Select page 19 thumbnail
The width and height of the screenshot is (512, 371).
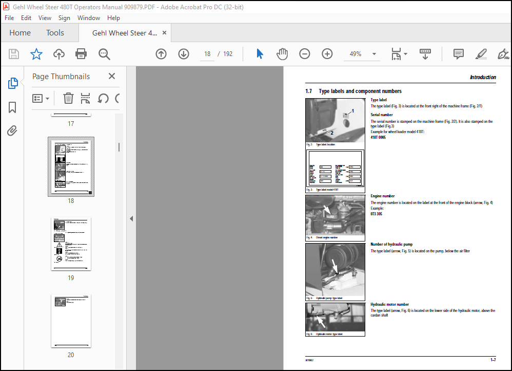(71, 244)
